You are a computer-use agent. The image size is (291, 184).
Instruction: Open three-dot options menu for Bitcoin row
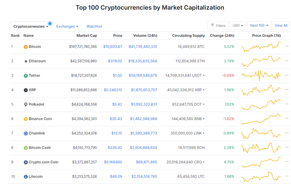[287, 46]
